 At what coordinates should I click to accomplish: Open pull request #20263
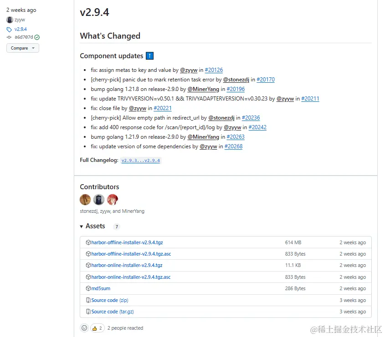[x=236, y=137]
